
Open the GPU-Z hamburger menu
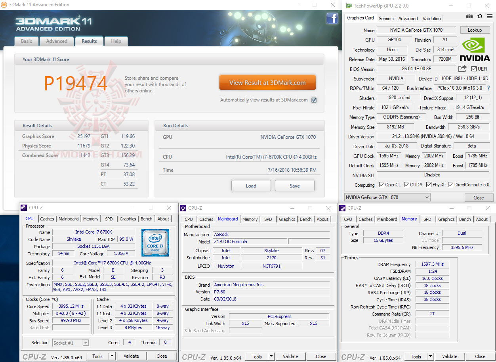(x=490, y=17)
